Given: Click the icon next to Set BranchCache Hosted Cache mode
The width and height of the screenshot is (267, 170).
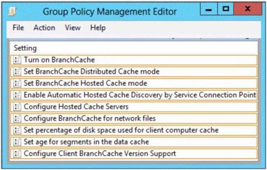Looking at the screenshot, I should [17, 84].
